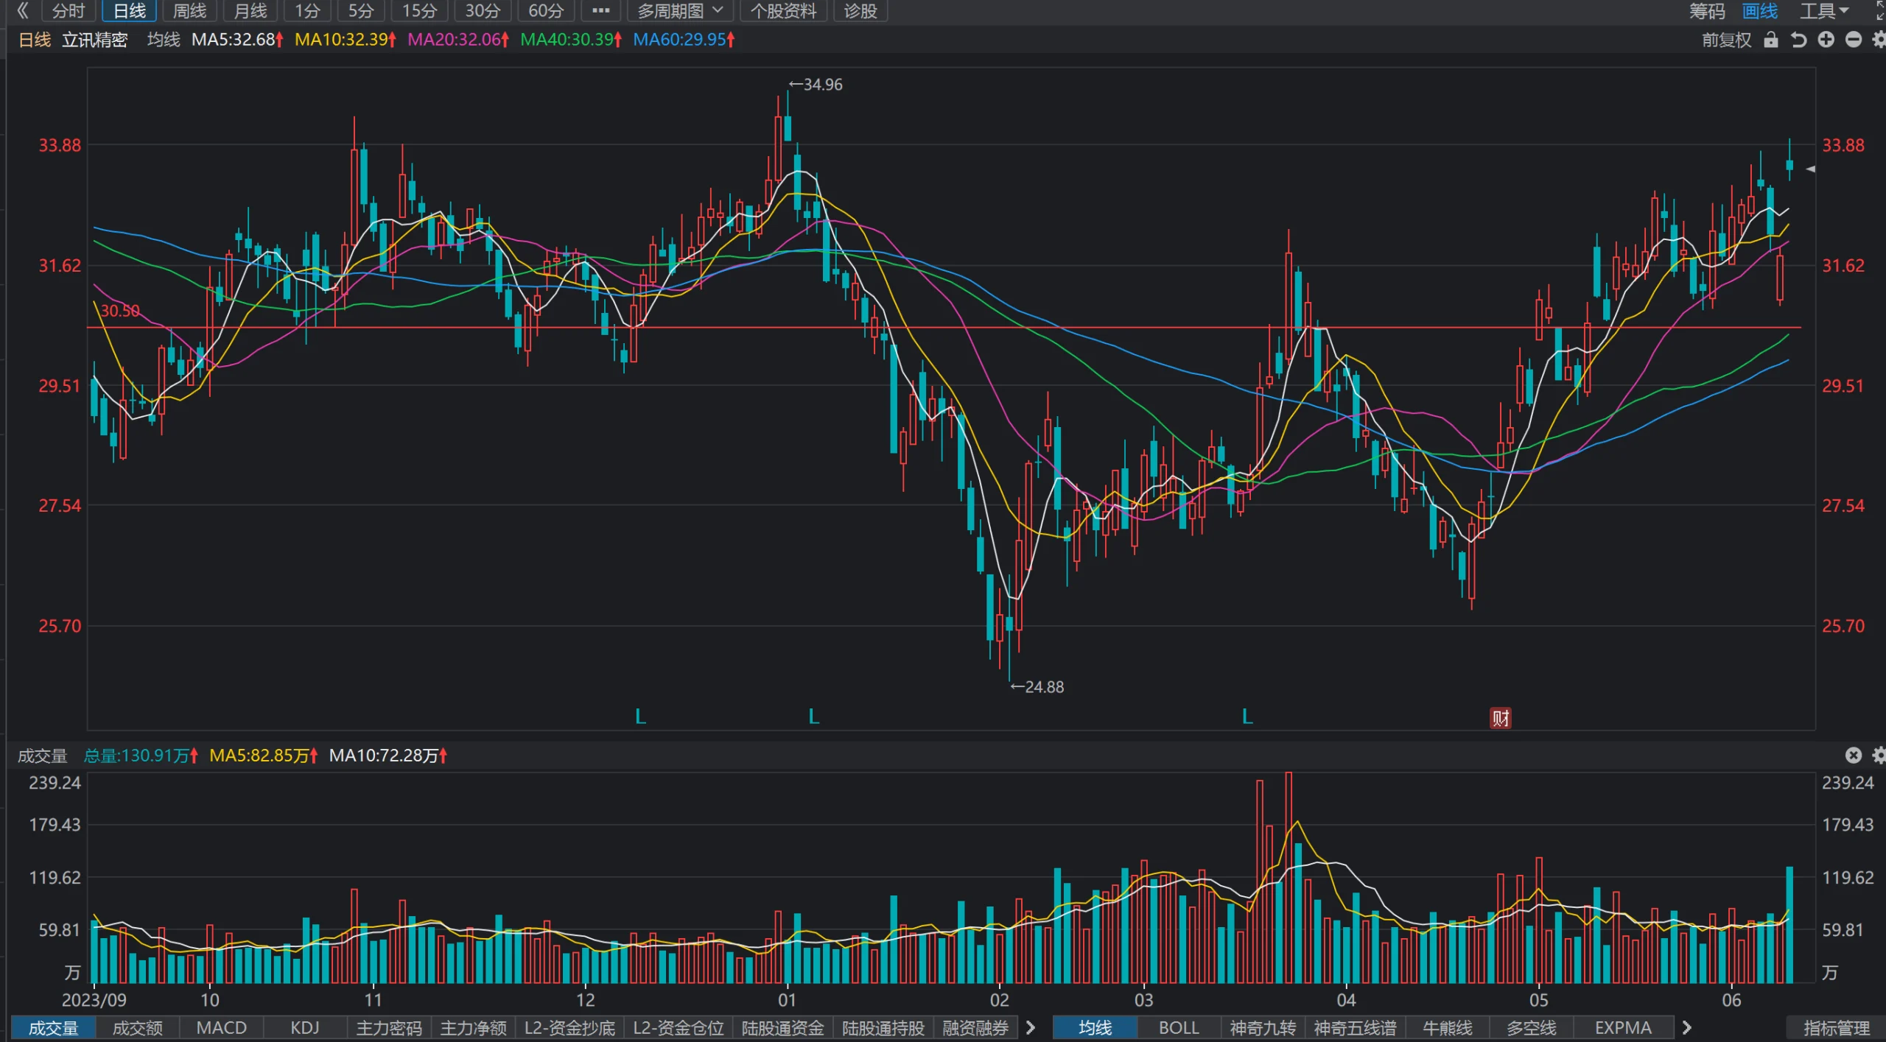
Task: Open the more periods ellipsis button
Action: [x=600, y=10]
